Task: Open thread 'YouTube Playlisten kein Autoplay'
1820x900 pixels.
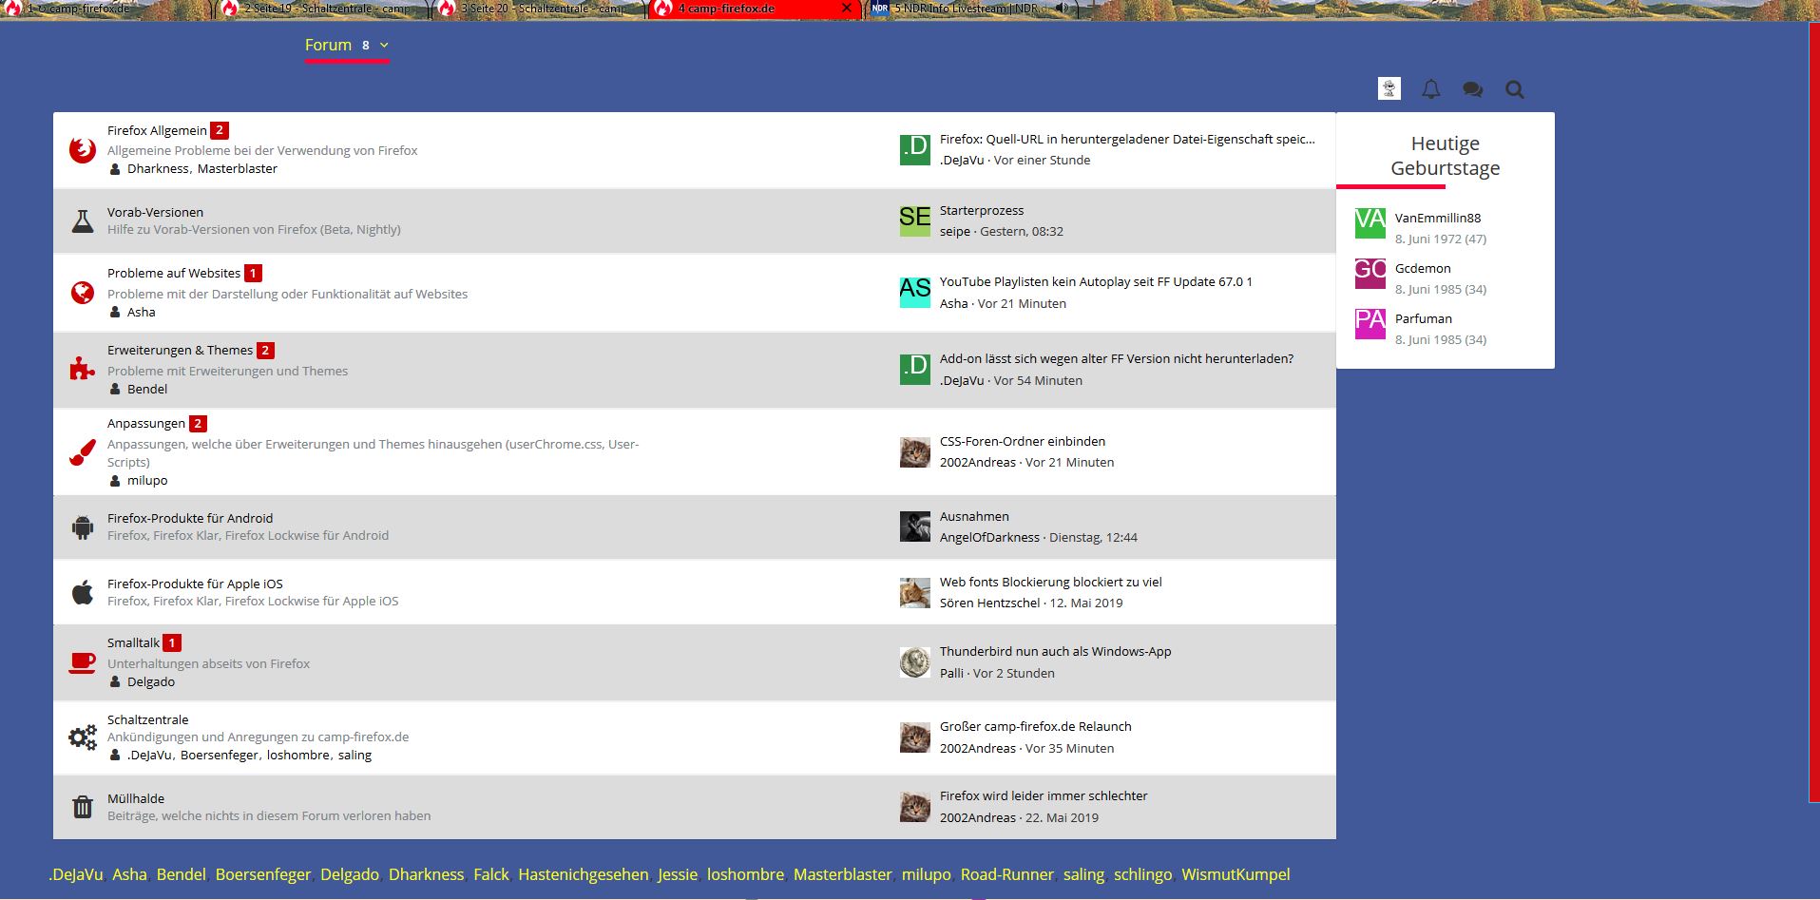Action: pos(1096,281)
